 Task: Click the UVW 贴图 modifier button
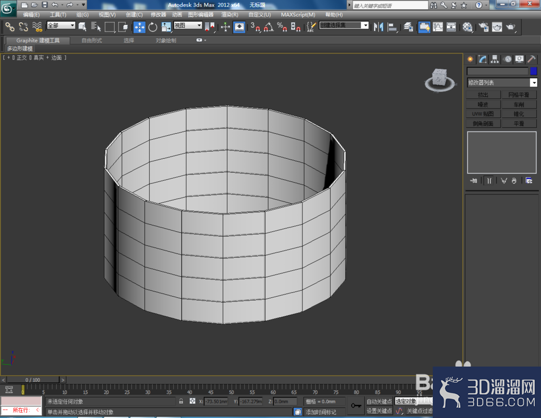483,114
